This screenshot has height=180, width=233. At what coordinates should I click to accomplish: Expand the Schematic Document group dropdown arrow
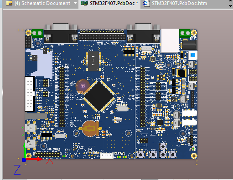[76, 3]
